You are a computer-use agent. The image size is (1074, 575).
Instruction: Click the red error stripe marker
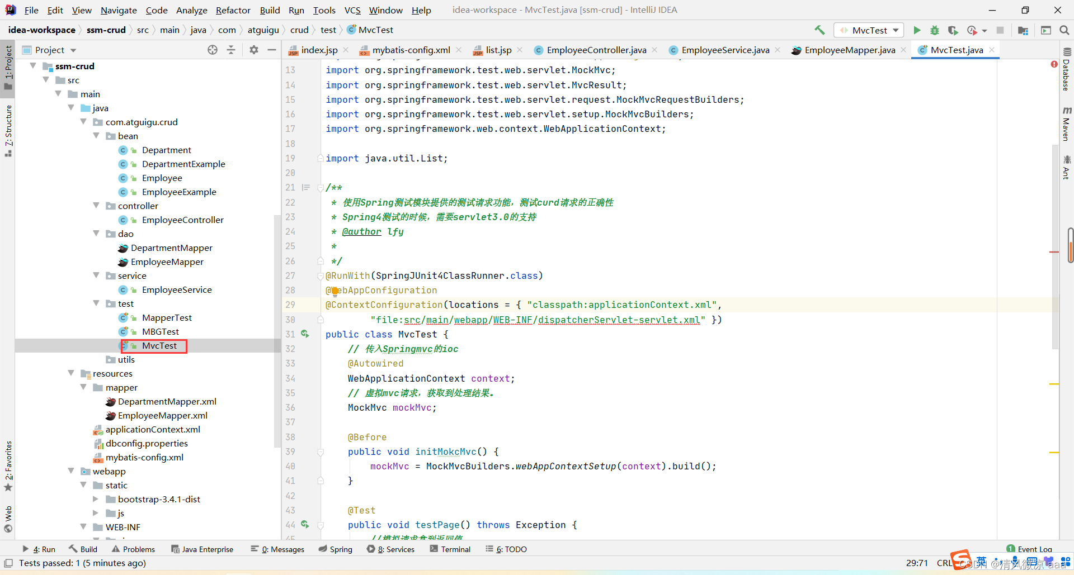point(1054,252)
